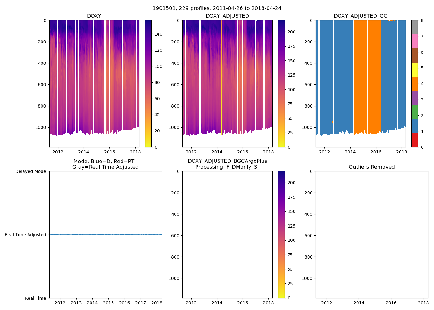
Task: Pick the green segment of QC colorbar
Action: click(x=414, y=112)
